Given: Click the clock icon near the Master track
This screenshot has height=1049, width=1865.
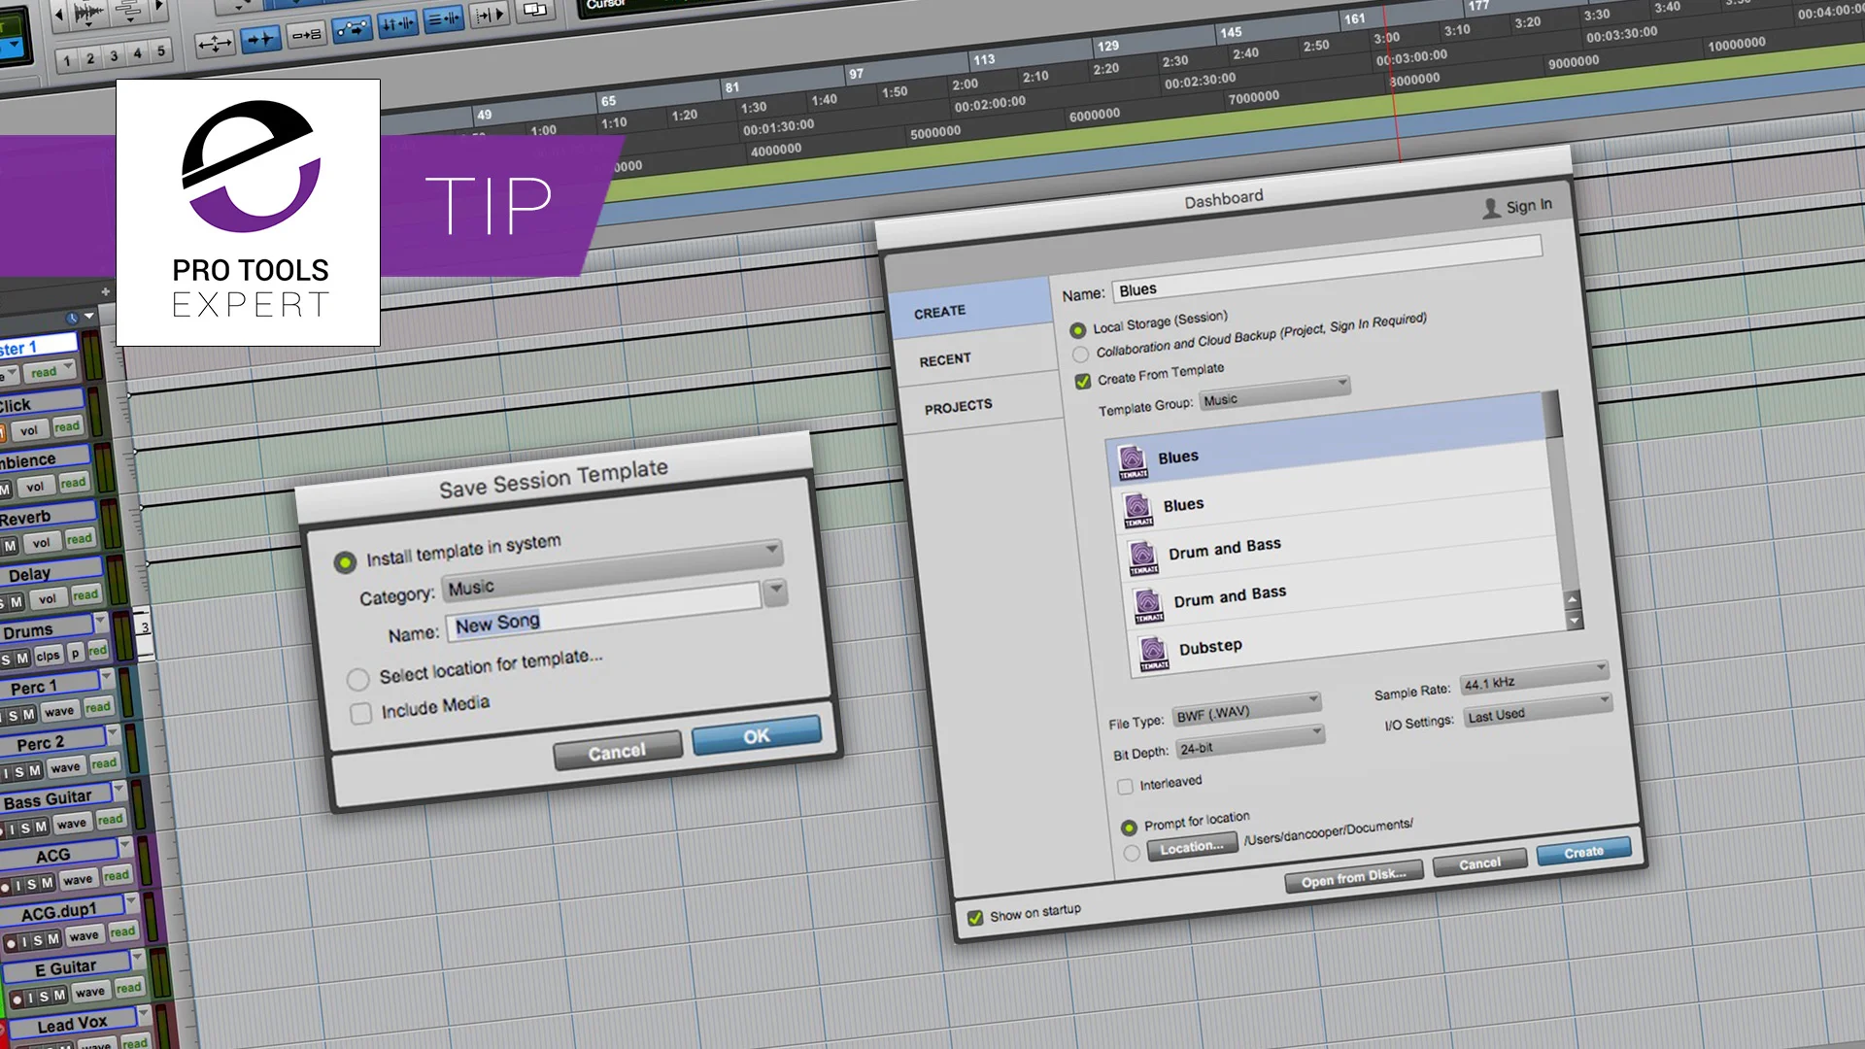Looking at the screenshot, I should tap(71, 318).
